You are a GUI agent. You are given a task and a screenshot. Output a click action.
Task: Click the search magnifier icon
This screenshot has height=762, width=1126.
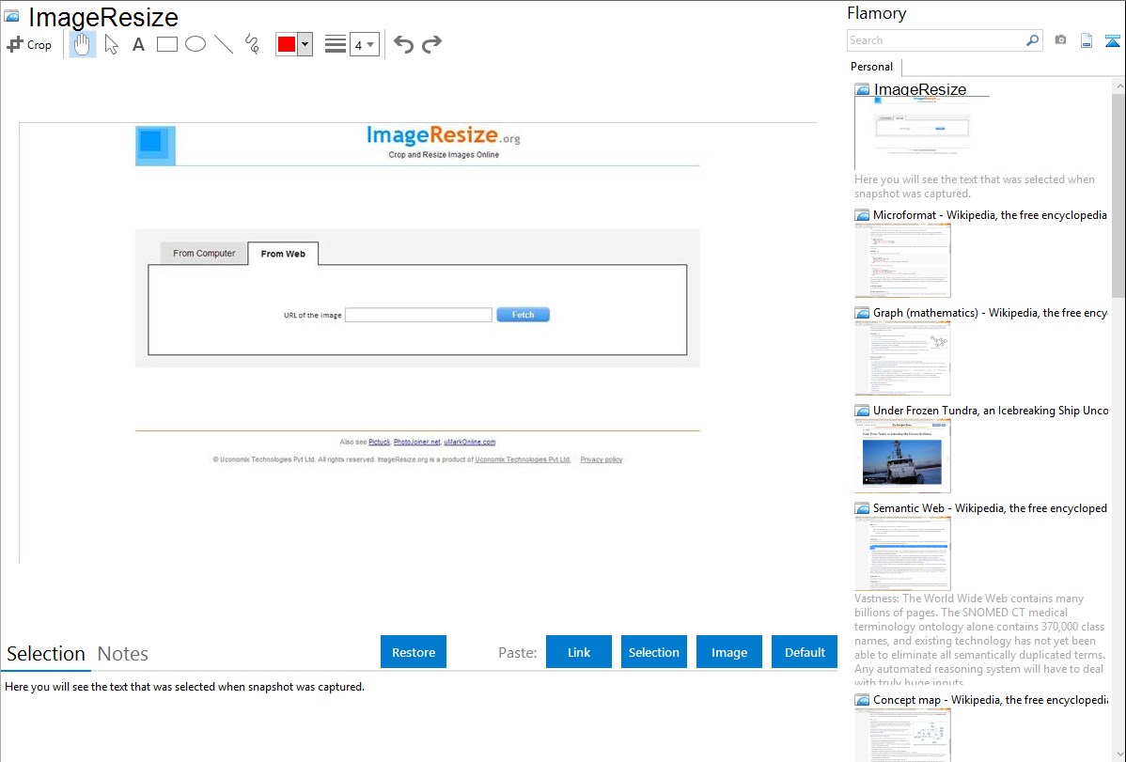pyautogui.click(x=1033, y=40)
